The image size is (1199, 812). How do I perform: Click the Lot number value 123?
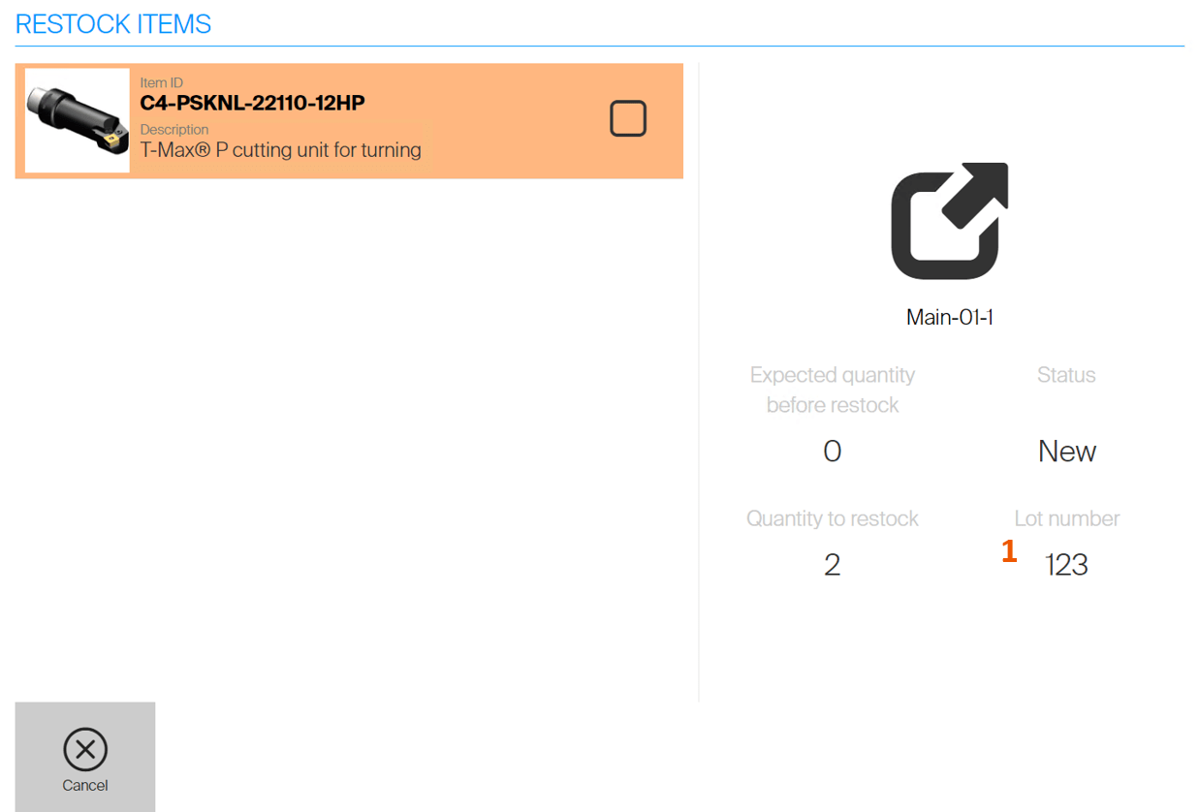tap(1066, 565)
